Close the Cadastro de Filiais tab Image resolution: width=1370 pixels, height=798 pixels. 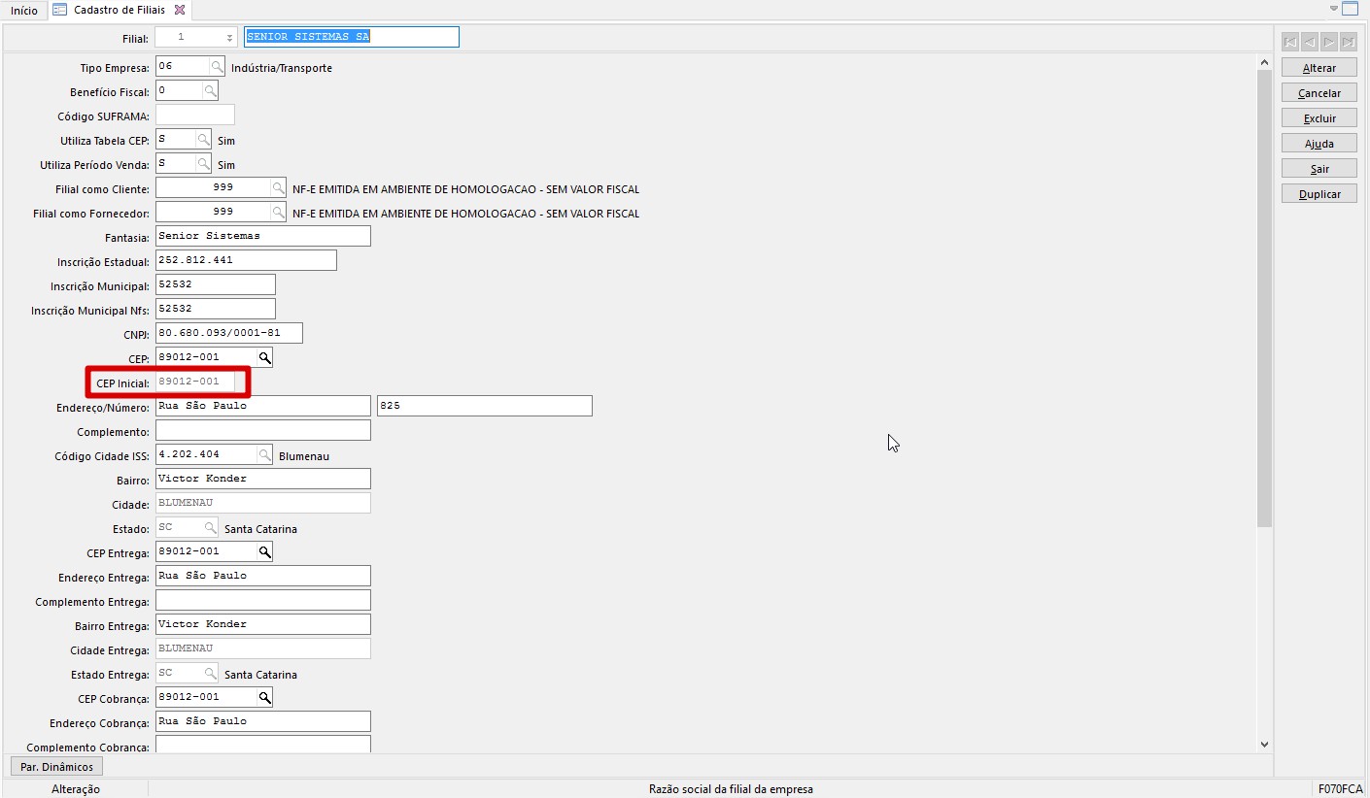pos(180,10)
